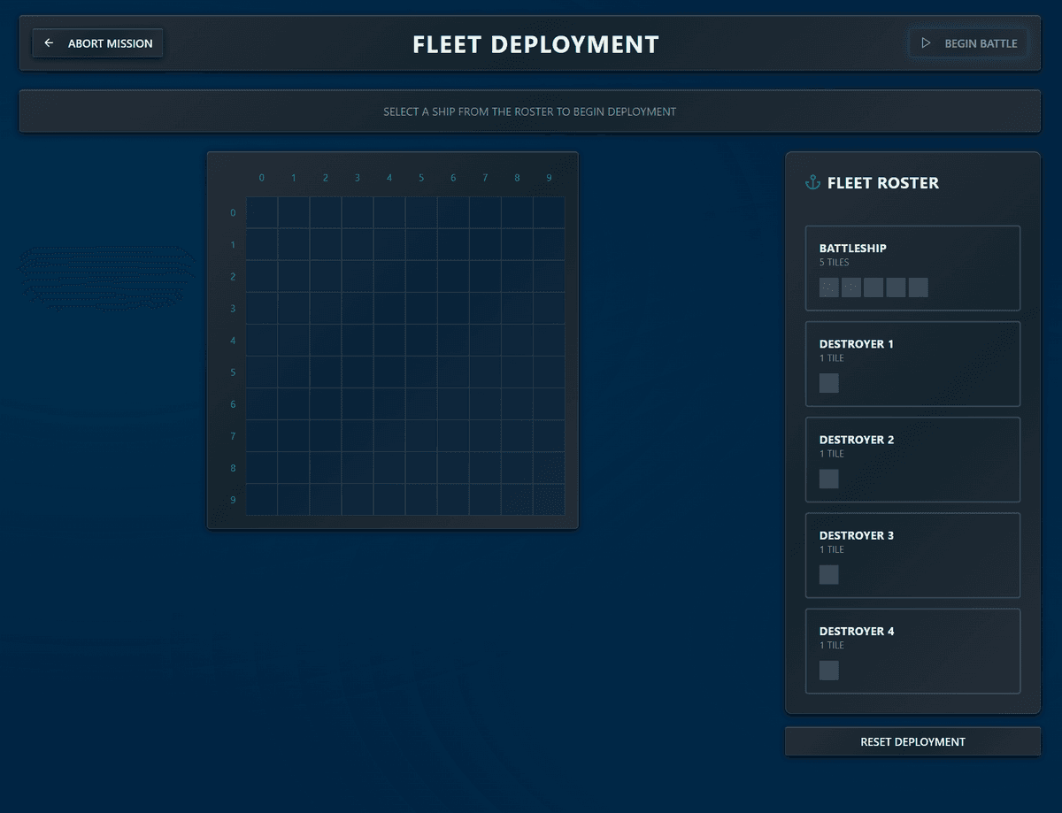The height and width of the screenshot is (813, 1062).
Task: Click the first tile square under Battleship
Action: [827, 287]
